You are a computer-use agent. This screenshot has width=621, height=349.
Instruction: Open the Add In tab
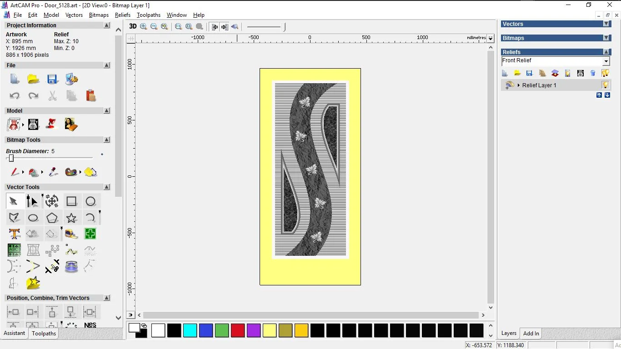click(531, 333)
